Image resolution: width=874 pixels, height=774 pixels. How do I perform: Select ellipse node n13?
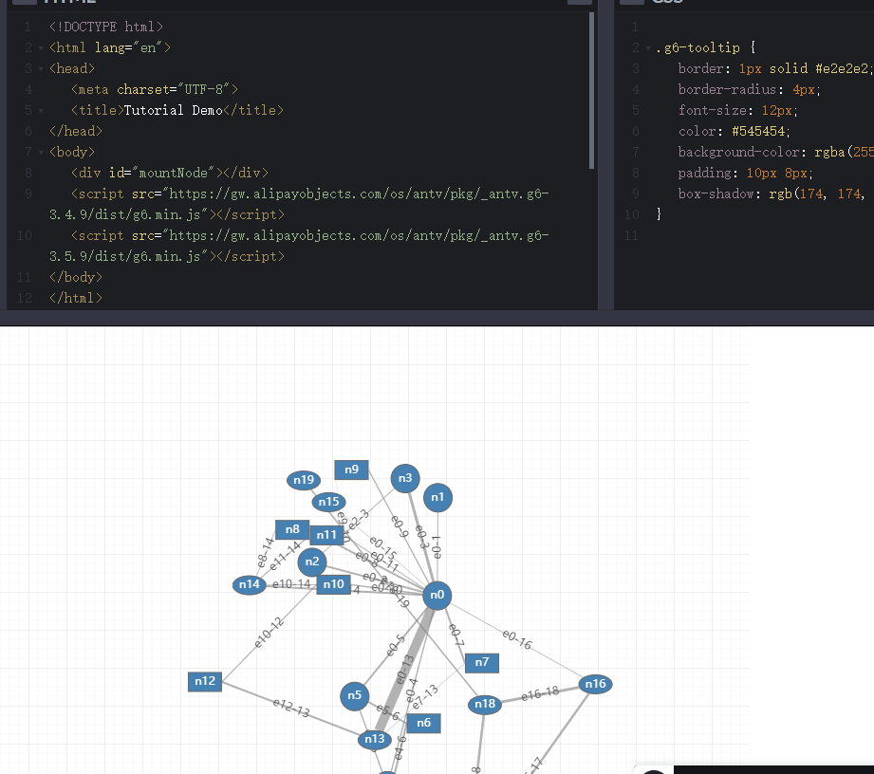click(374, 739)
